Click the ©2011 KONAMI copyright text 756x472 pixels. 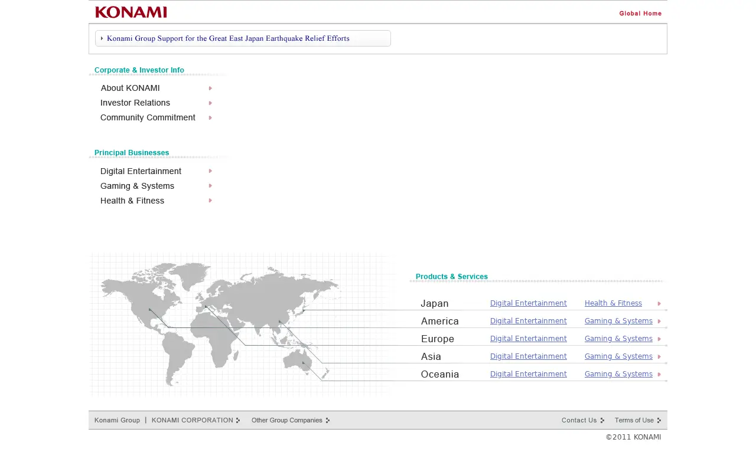tap(633, 437)
